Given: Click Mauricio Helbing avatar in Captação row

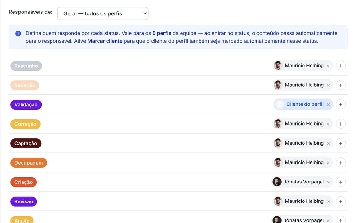Looking at the screenshot, I should pos(278,143).
